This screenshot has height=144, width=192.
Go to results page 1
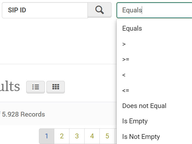pos(46,136)
